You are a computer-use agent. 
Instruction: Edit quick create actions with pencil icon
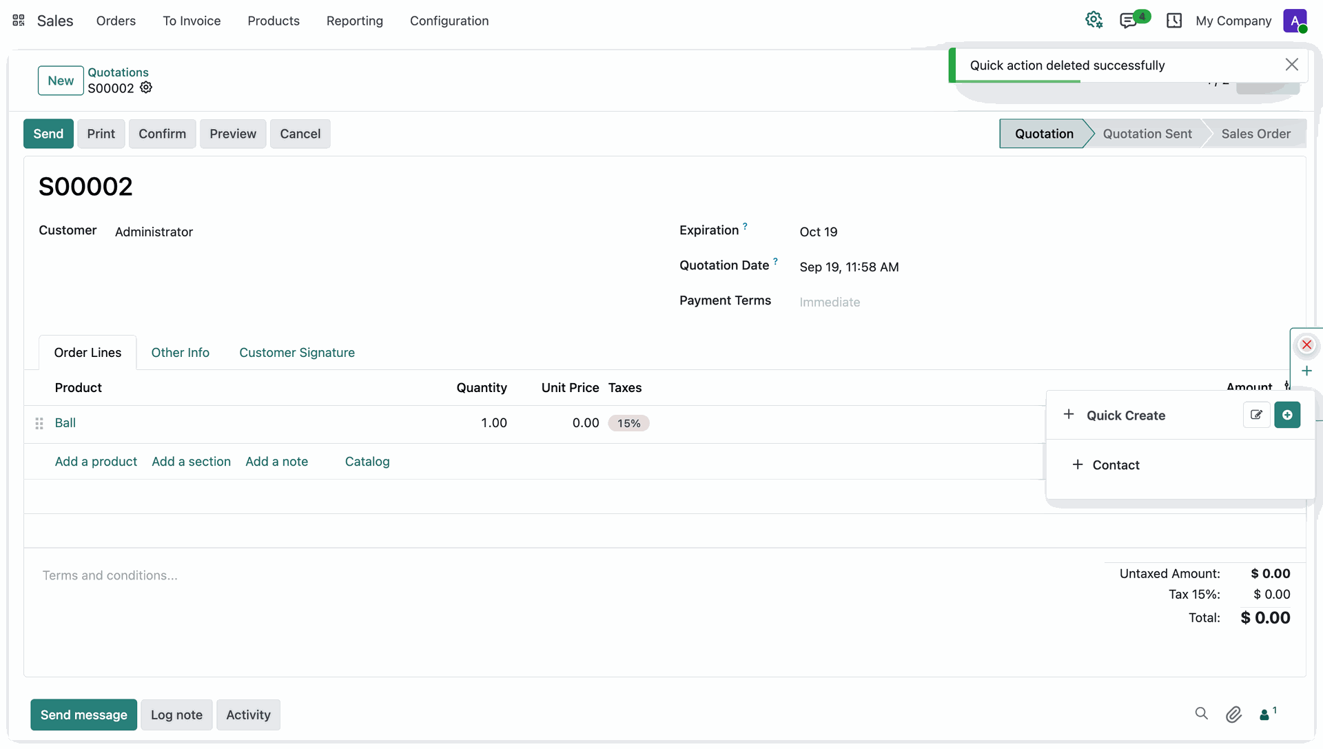tap(1257, 415)
